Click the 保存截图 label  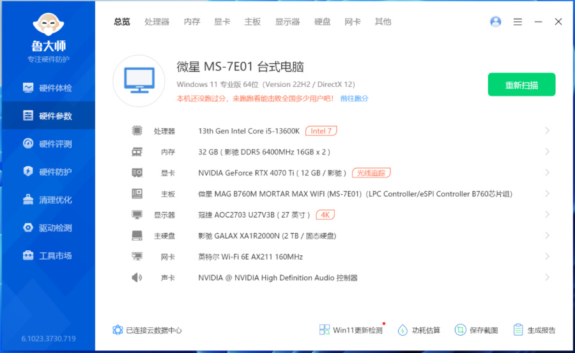484,330
